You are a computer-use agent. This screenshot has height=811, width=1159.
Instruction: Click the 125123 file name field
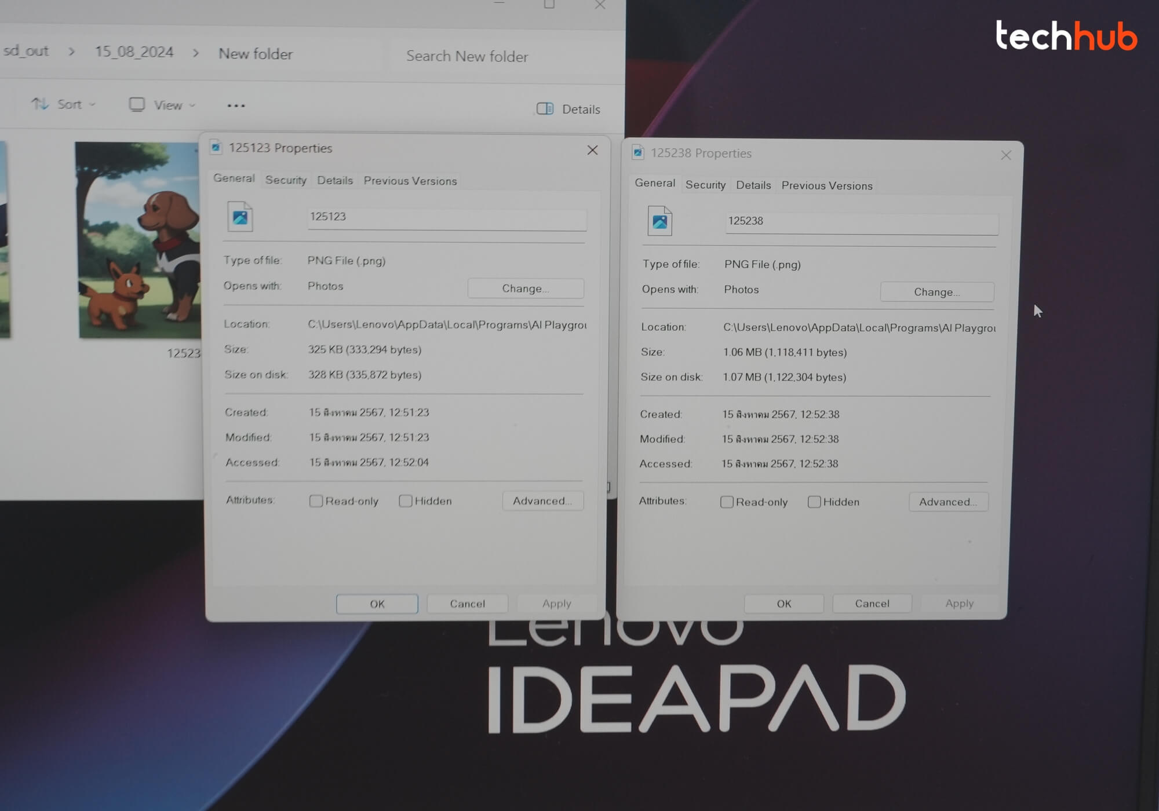coord(447,218)
